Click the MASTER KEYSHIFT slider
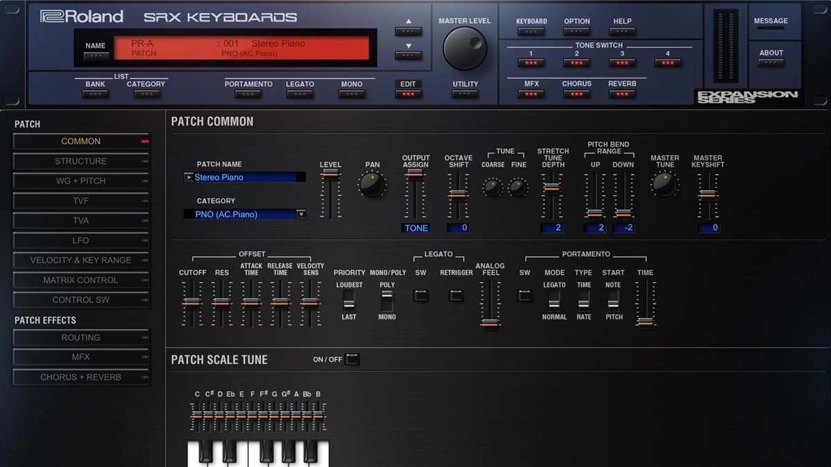Viewport: 831px width, 467px height. point(708,195)
